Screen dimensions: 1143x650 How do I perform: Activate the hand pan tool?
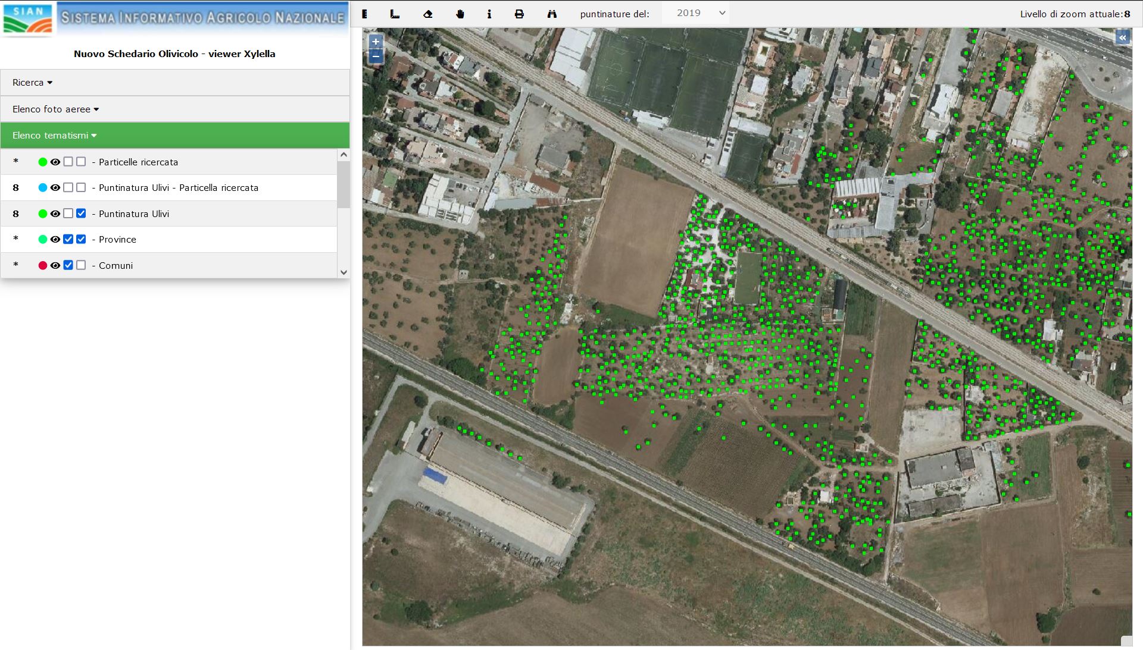point(460,14)
